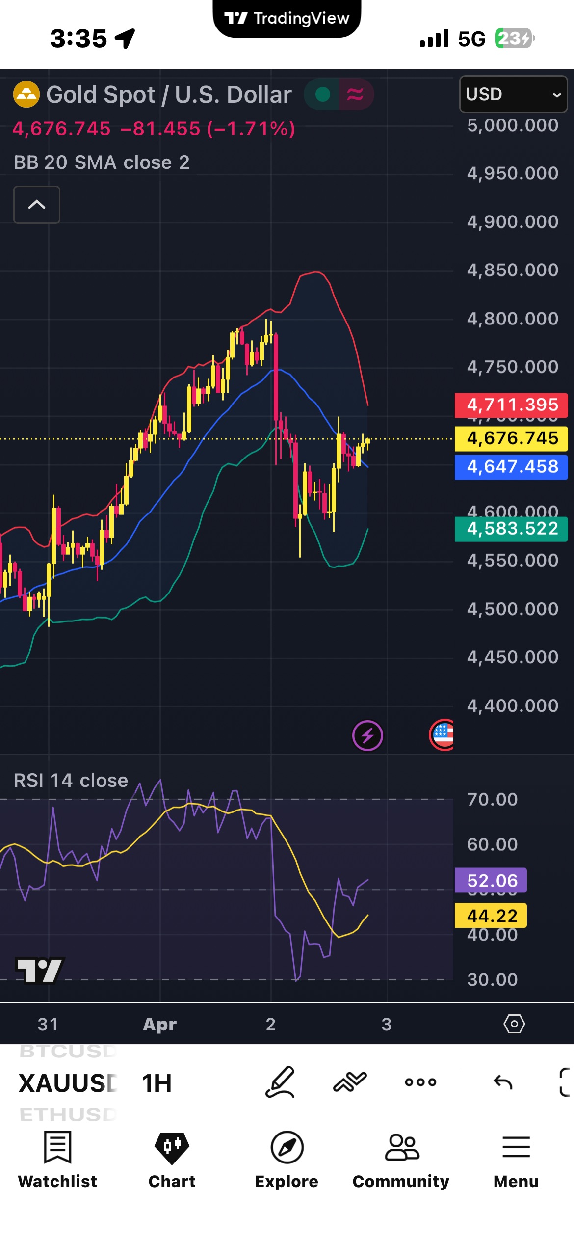574x1243 pixels.
Task: Tap the undo arrow icon
Action: pyautogui.click(x=503, y=1082)
